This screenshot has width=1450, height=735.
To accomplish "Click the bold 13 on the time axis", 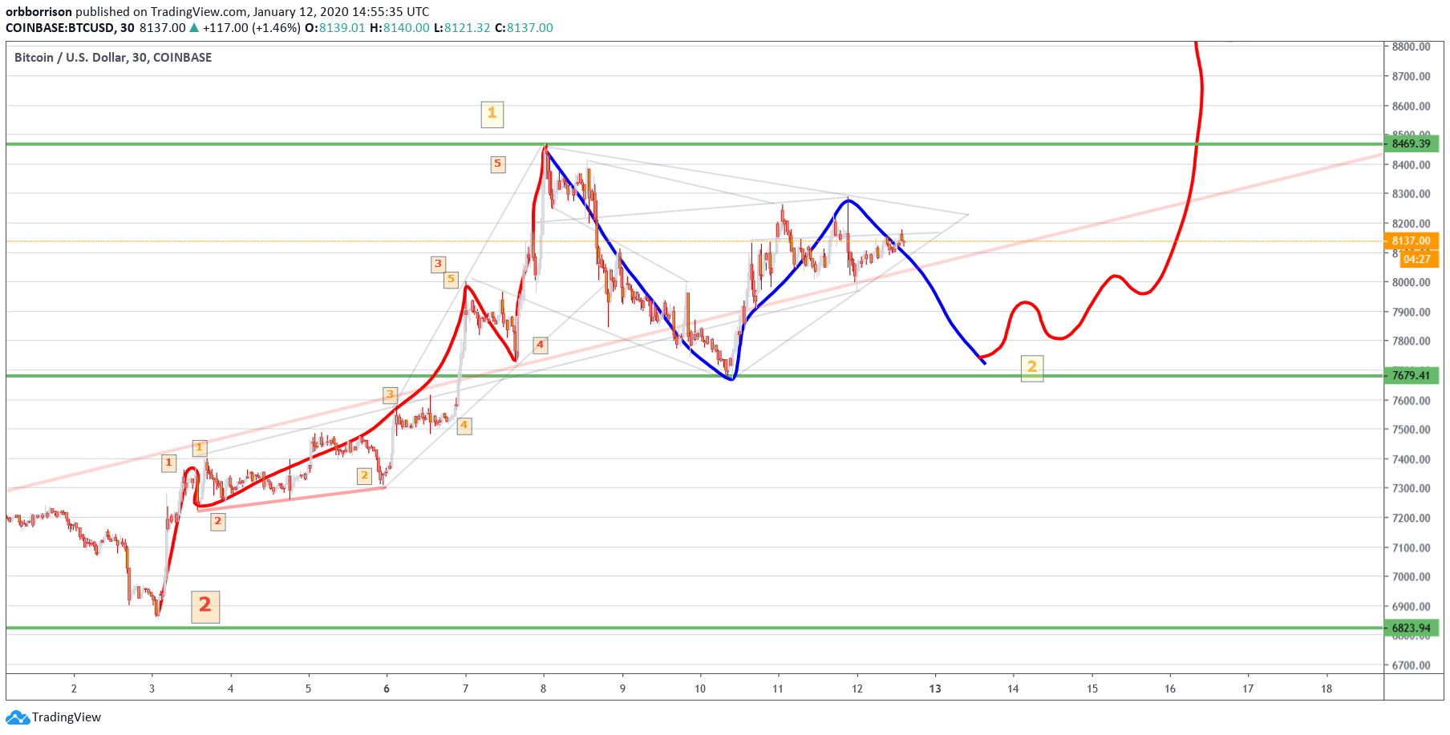I will click(935, 689).
